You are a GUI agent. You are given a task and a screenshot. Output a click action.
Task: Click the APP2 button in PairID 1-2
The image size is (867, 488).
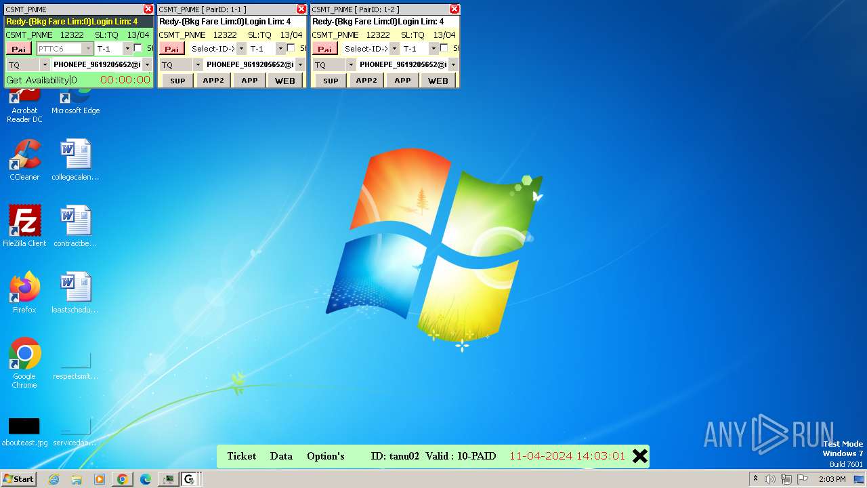pyautogui.click(x=366, y=80)
